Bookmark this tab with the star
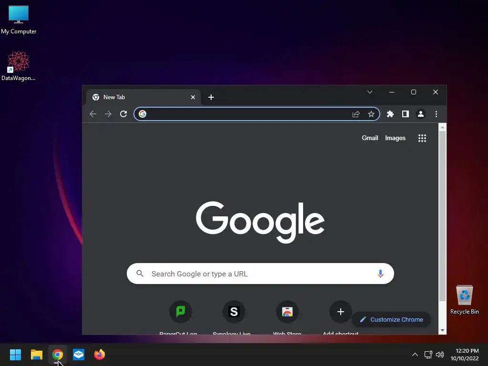This screenshot has width=488, height=366. (x=371, y=114)
